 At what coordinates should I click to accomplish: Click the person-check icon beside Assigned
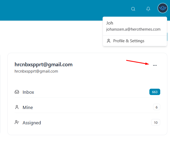[17, 122]
